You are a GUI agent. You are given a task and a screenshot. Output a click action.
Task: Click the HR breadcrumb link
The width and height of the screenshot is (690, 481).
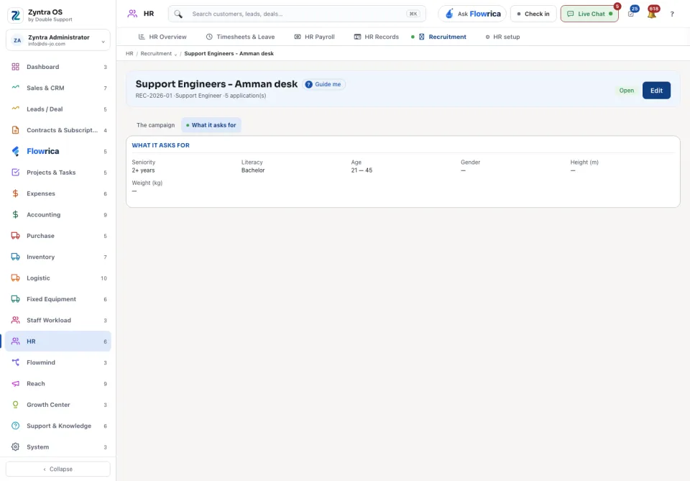point(129,54)
